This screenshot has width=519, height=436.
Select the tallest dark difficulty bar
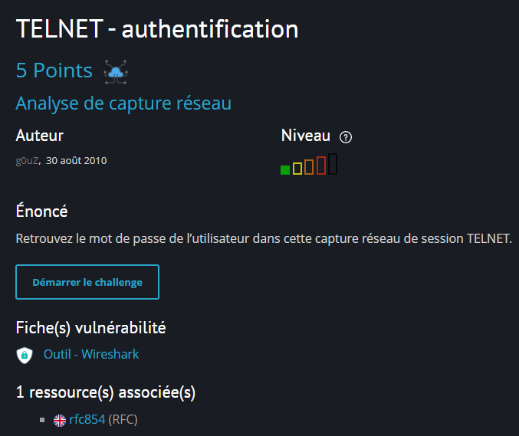click(333, 163)
